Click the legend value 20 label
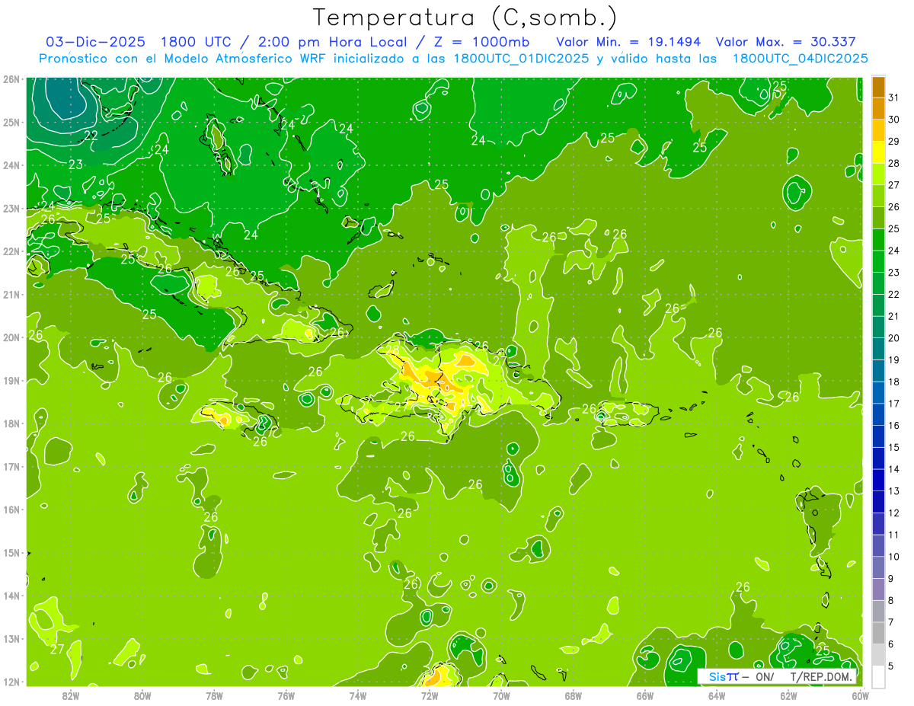914x706 pixels. coord(894,338)
